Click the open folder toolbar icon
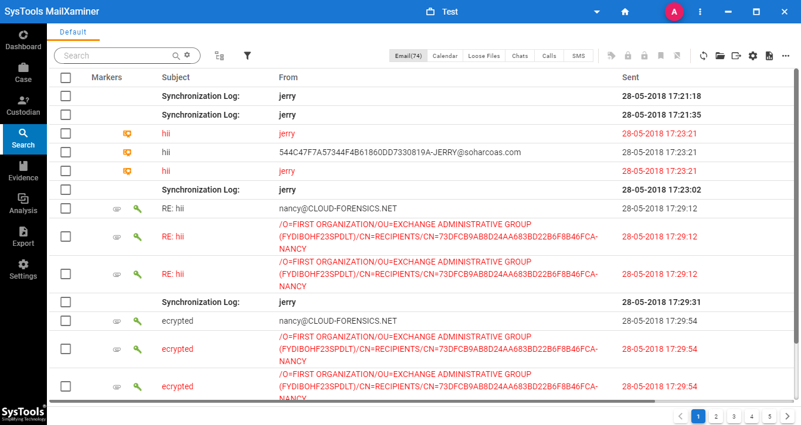Image resolution: width=801 pixels, height=425 pixels. coord(720,56)
